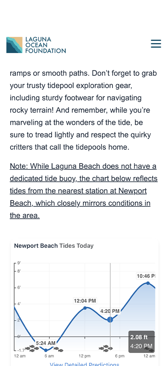This screenshot has width=168, height=366.
Task: Click the 12 pm axis label
Action: coord(84,356)
